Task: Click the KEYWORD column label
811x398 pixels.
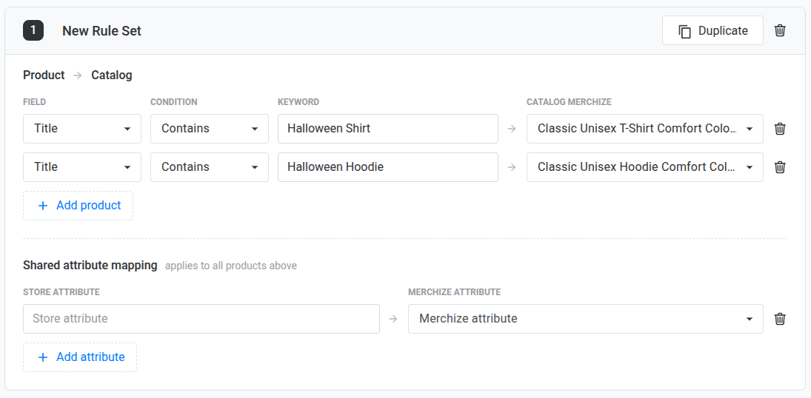Action: pos(298,102)
